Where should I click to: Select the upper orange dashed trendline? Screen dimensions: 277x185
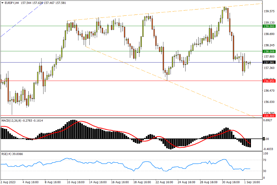[178, 11]
